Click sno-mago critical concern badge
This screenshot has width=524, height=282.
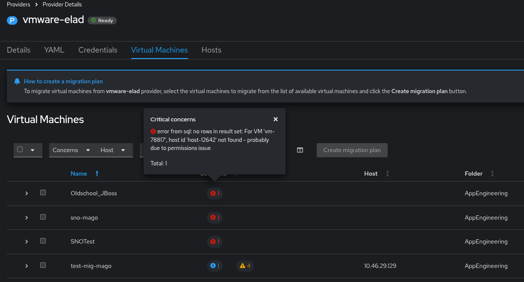215,217
